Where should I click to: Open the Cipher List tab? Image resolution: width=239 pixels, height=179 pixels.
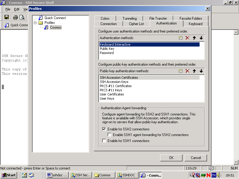(136, 24)
